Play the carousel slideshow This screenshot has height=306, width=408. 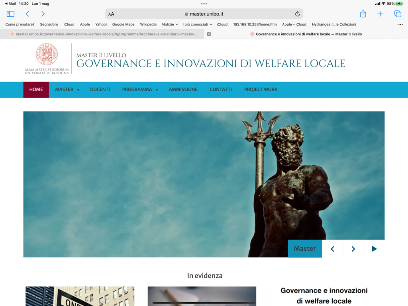[374, 249]
